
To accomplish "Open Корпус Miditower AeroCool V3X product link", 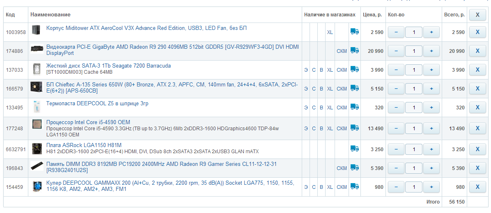I will (x=147, y=28).
